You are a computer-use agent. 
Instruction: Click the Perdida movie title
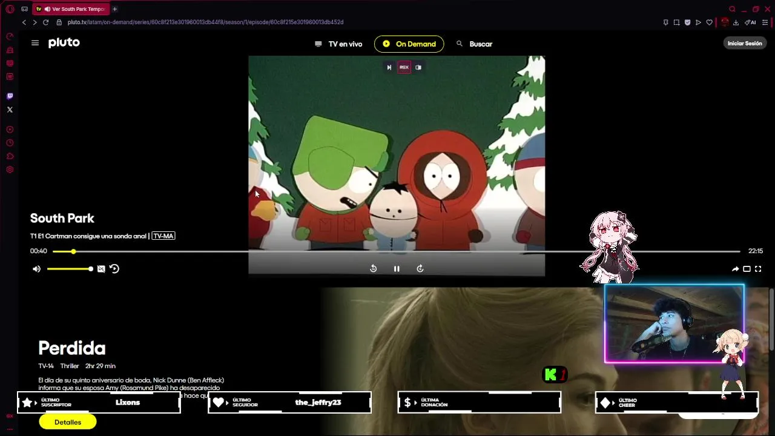pyautogui.click(x=72, y=348)
